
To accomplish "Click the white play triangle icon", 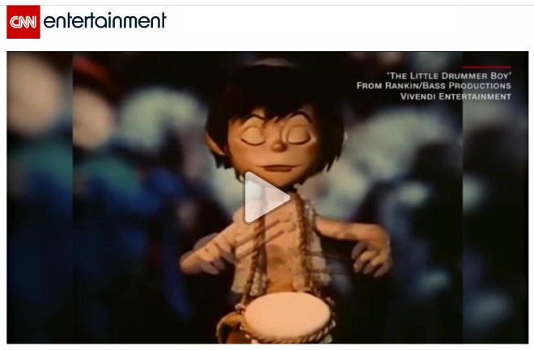I will click(265, 197).
